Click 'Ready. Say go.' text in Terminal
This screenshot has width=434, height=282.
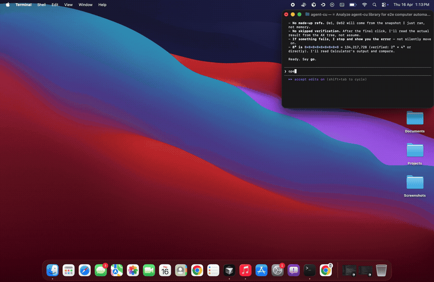(x=302, y=59)
